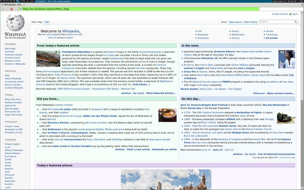Select the Read tab
Screen dimensions: 304x190
tap(224, 22)
